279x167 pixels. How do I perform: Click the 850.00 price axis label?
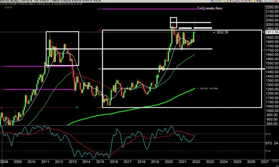click(272, 123)
